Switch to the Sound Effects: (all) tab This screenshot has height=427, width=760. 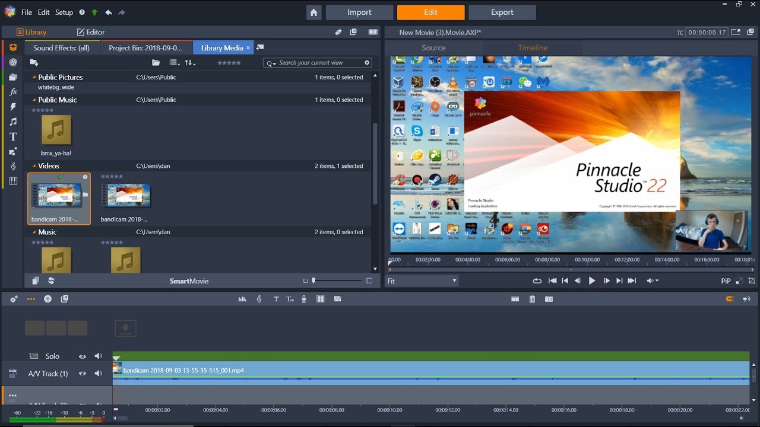pyautogui.click(x=61, y=48)
